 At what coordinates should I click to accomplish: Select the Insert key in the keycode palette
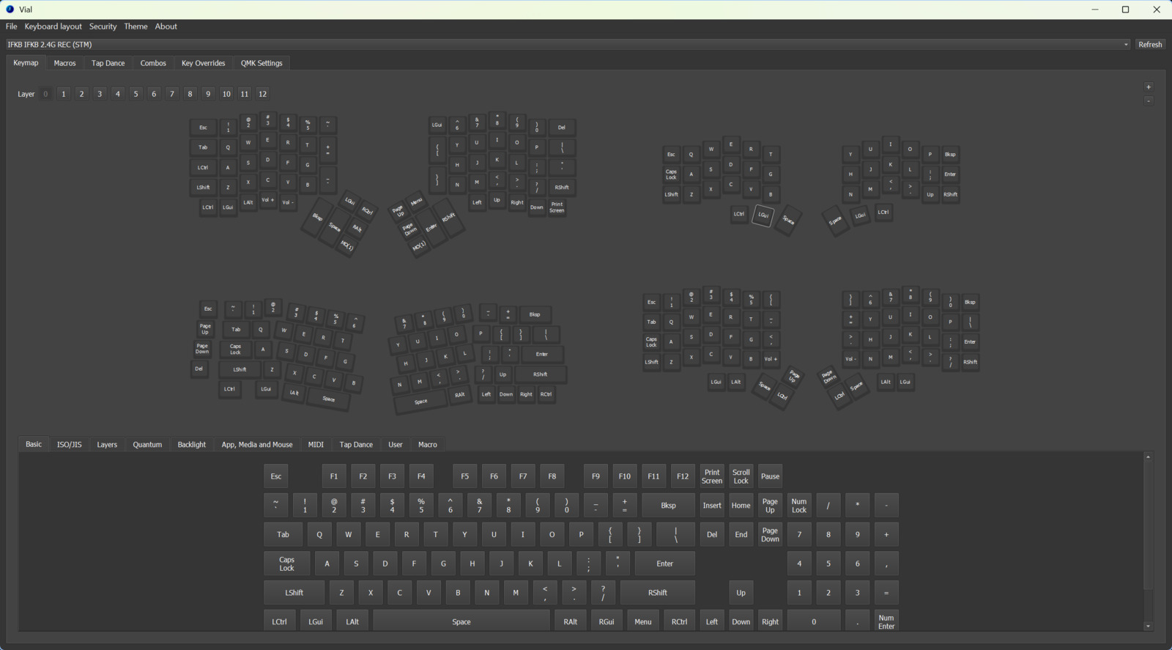[x=711, y=506]
